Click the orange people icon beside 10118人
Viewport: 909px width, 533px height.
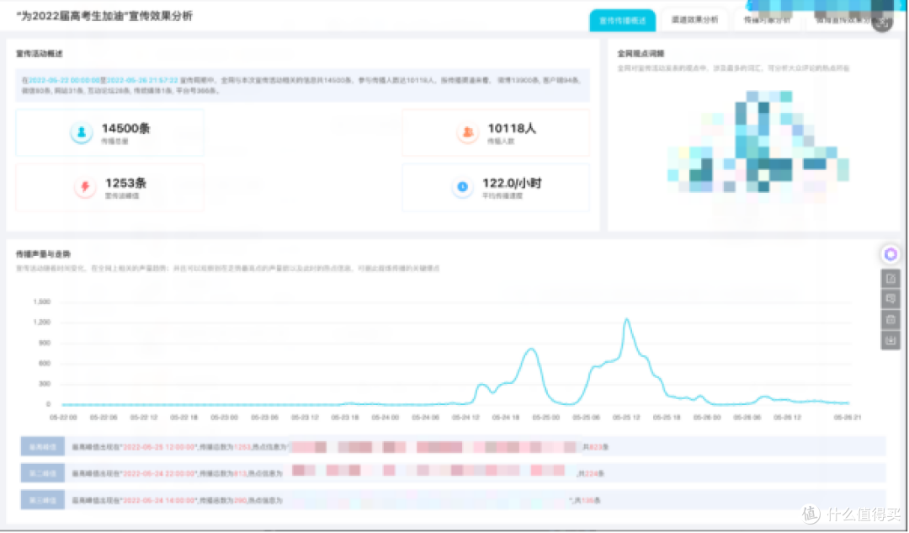[x=467, y=132]
